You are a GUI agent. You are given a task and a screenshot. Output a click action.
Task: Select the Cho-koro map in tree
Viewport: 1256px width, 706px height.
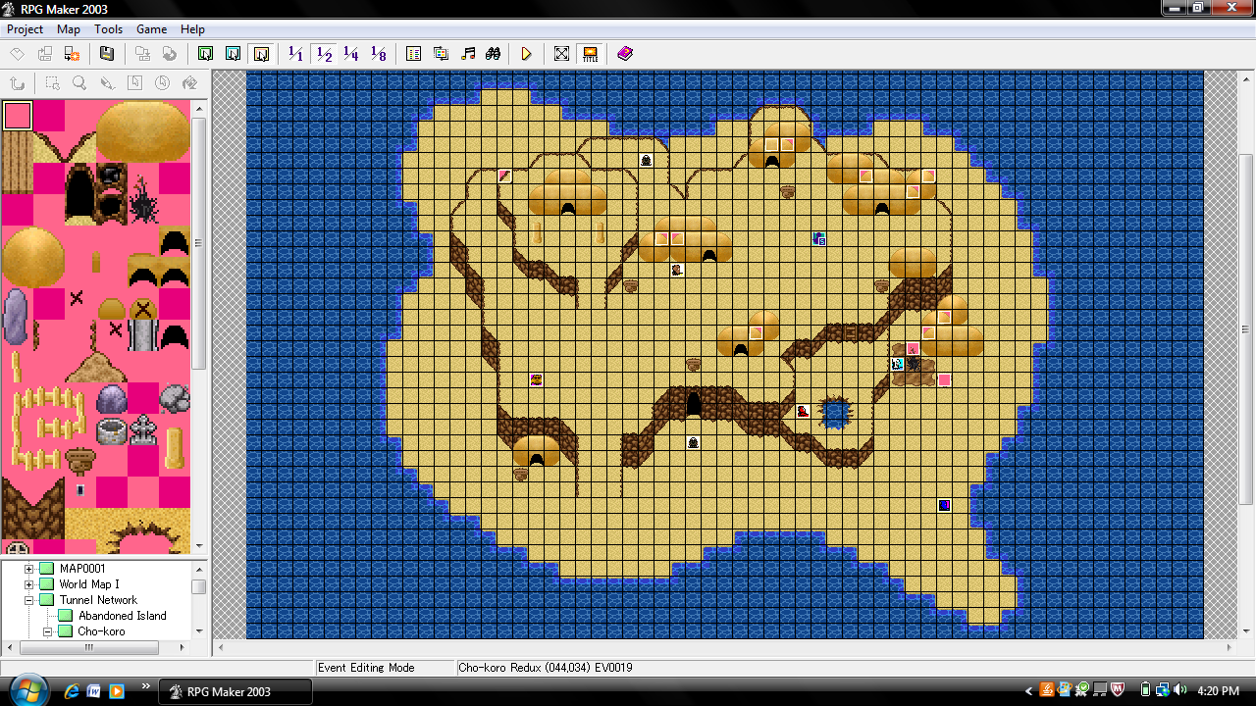click(x=101, y=631)
